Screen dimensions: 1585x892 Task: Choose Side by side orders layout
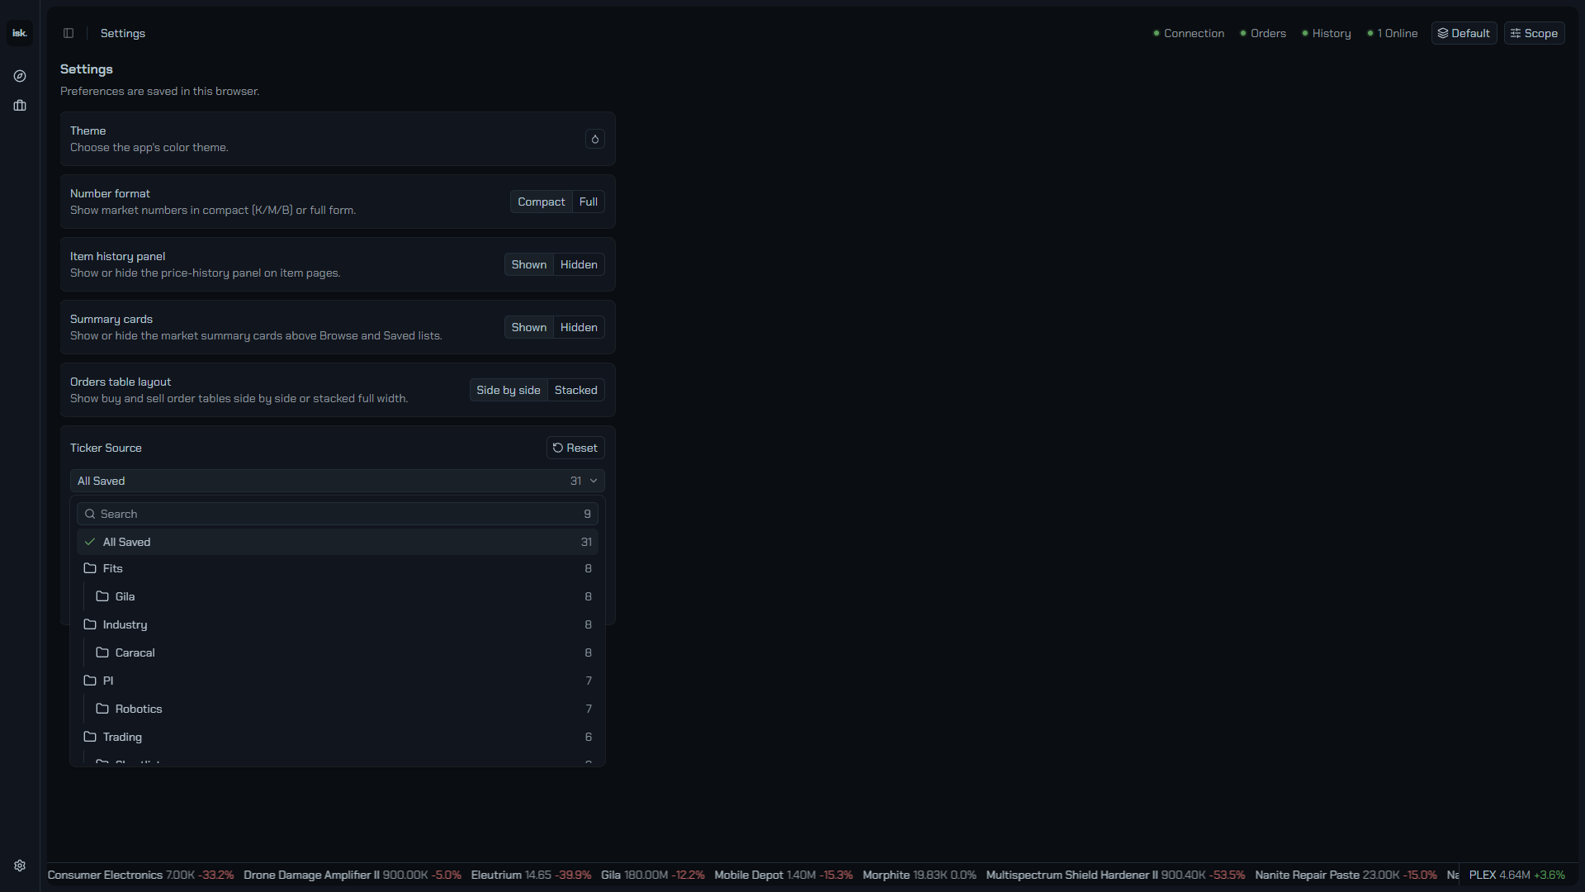click(x=509, y=390)
